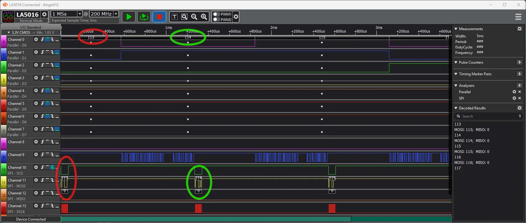Image resolution: width=526 pixels, height=223 pixels.
Task: Select decoded result 'MOSI: 116; MISO: 0'
Action: (x=472, y=162)
